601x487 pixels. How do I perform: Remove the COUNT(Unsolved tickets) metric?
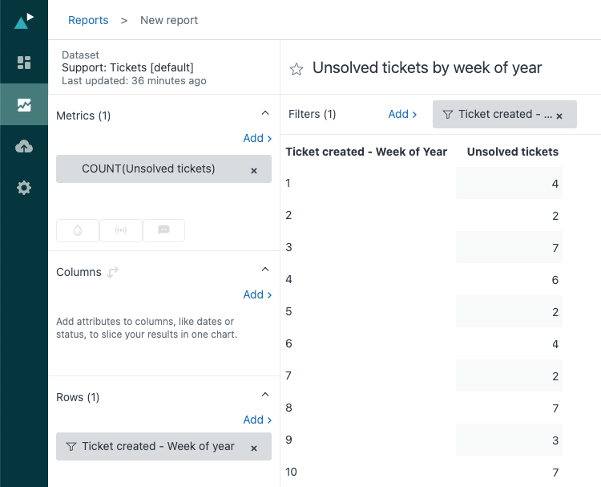pyautogui.click(x=254, y=171)
